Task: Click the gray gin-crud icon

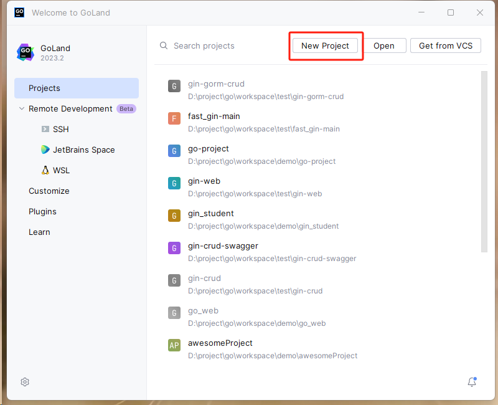Action: click(x=174, y=280)
